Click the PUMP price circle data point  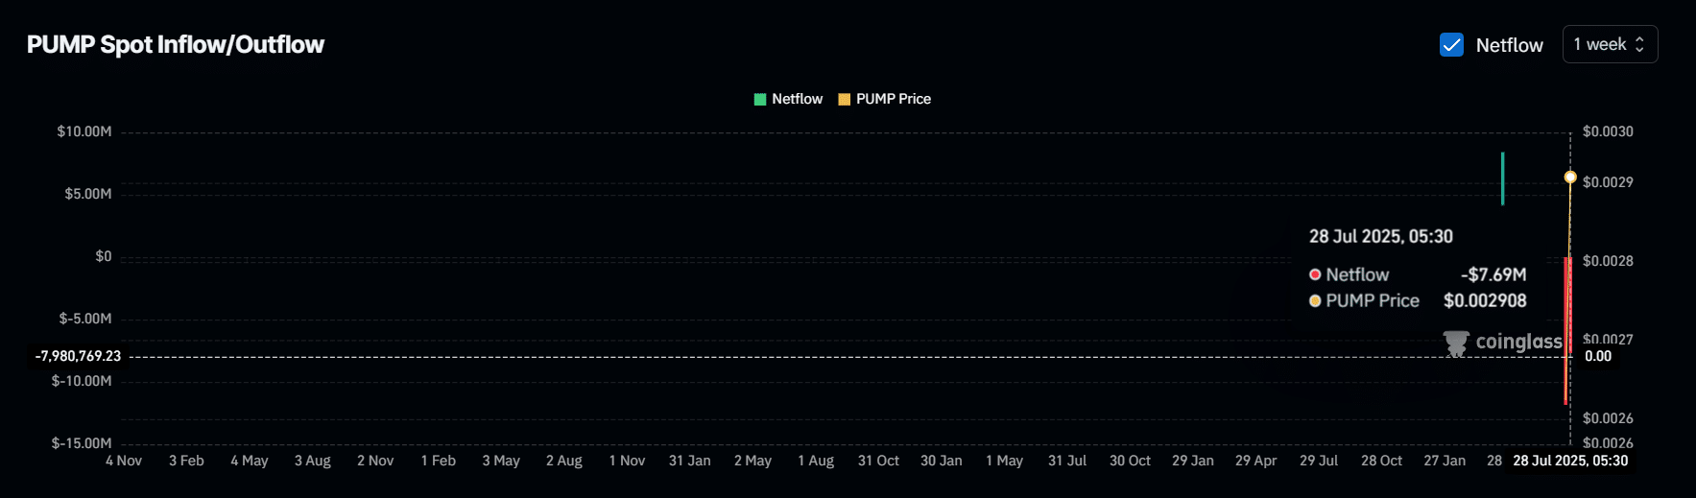(x=1570, y=178)
